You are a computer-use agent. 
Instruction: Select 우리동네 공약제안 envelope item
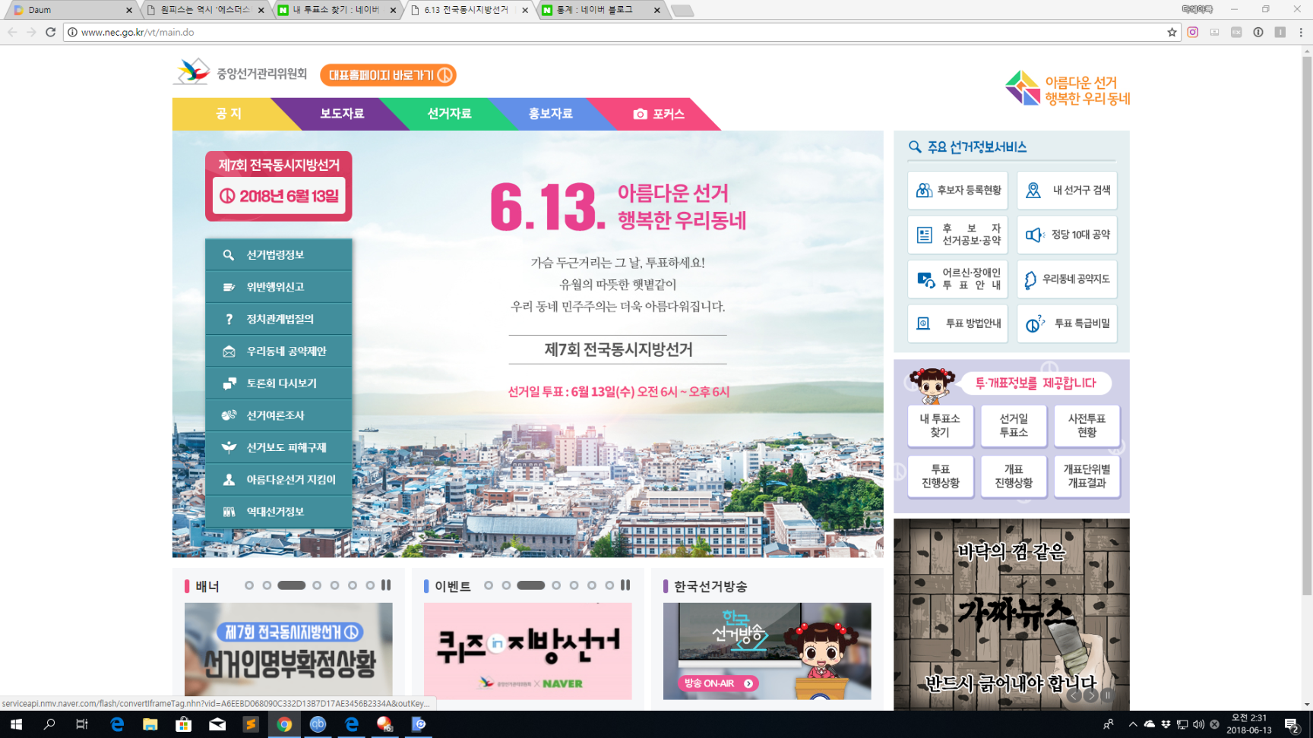click(x=278, y=351)
